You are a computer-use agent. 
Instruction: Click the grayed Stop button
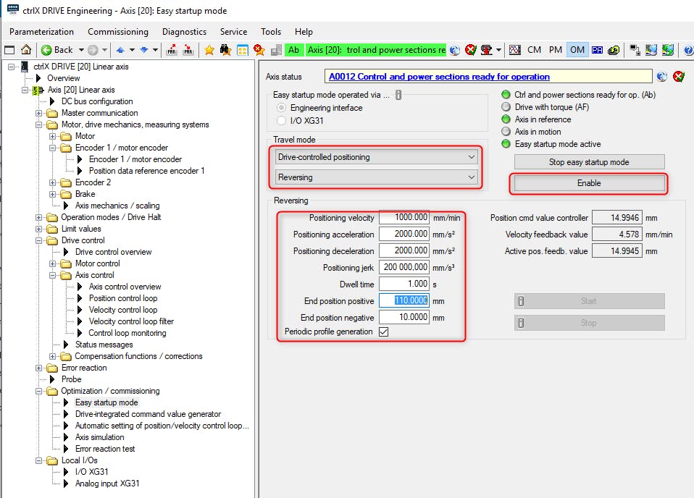tap(589, 323)
